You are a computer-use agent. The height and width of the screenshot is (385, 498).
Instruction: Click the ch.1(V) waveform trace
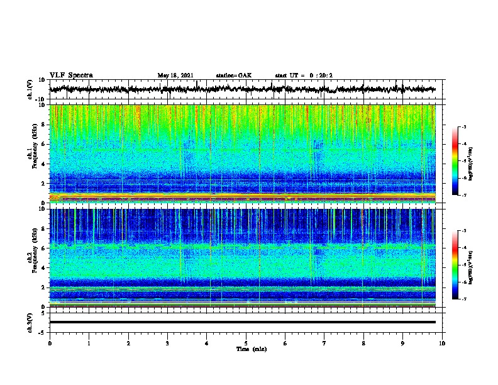coord(242,89)
